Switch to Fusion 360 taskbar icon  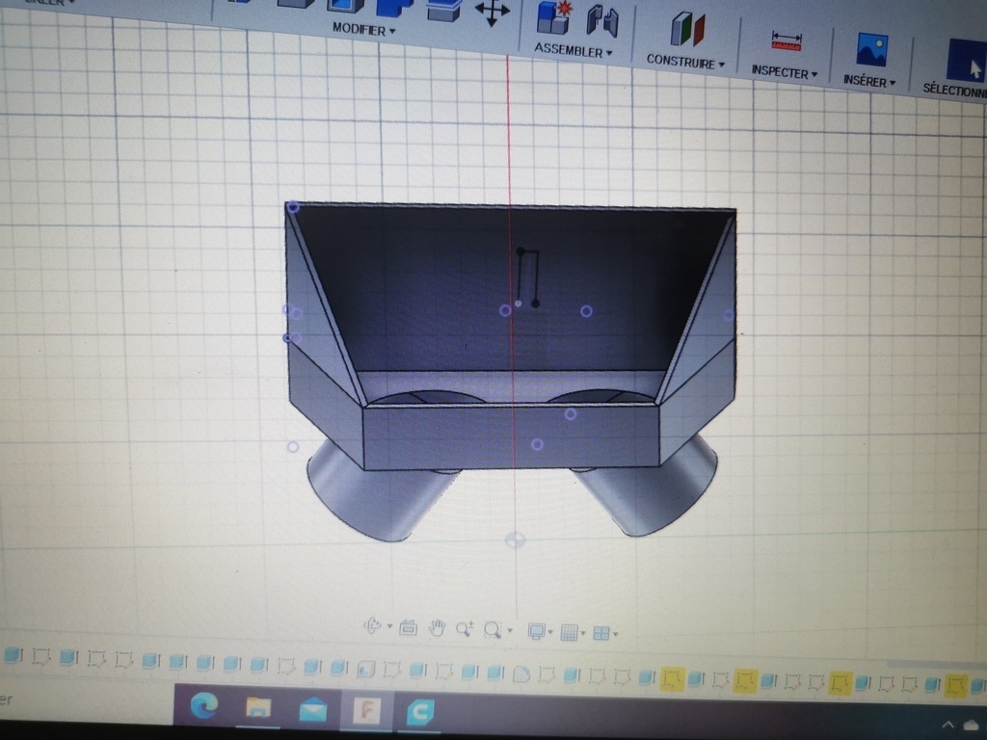coord(367,712)
